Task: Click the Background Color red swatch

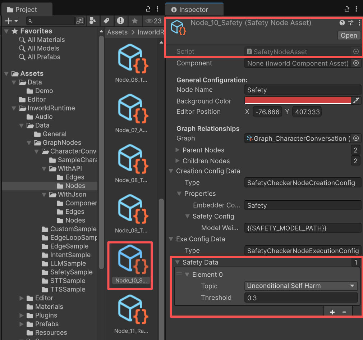Action: 298,101
